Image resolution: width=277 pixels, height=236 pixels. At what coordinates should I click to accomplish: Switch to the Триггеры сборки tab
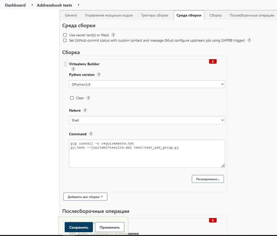(x=155, y=15)
